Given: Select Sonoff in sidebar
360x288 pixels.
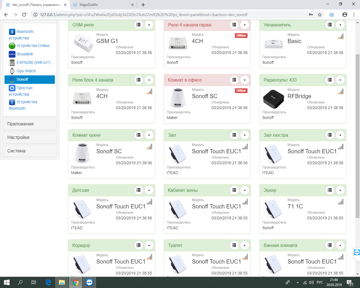Looking at the screenshot, I should coord(30,79).
